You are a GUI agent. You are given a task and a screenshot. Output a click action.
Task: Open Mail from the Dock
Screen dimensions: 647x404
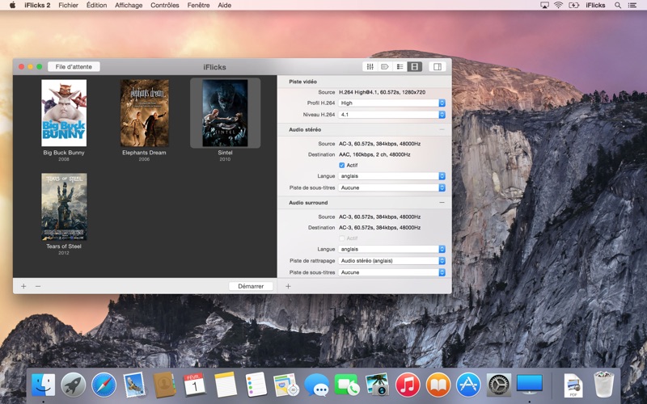[x=133, y=385]
